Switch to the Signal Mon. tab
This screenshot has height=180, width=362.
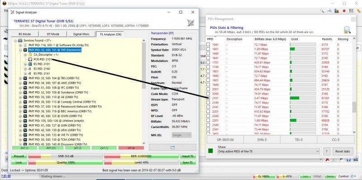pyautogui.click(x=81, y=34)
